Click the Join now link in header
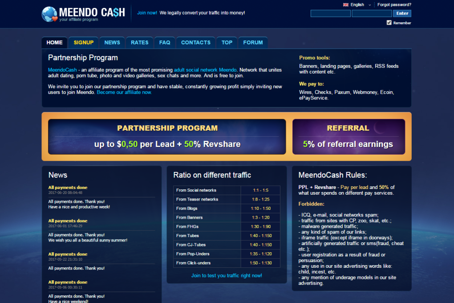This screenshot has width=454, height=303. (x=147, y=13)
